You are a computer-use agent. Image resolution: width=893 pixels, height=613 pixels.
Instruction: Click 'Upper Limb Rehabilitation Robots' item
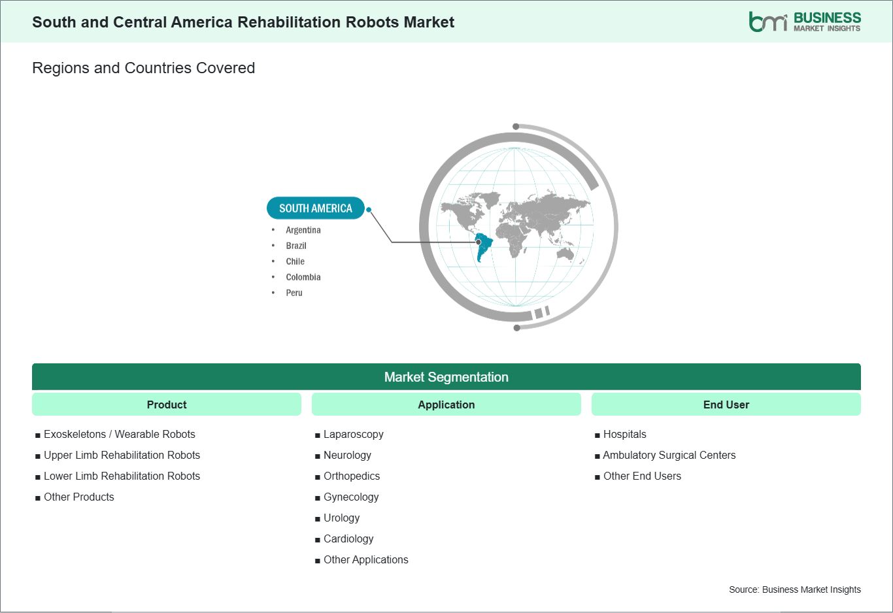tap(122, 455)
